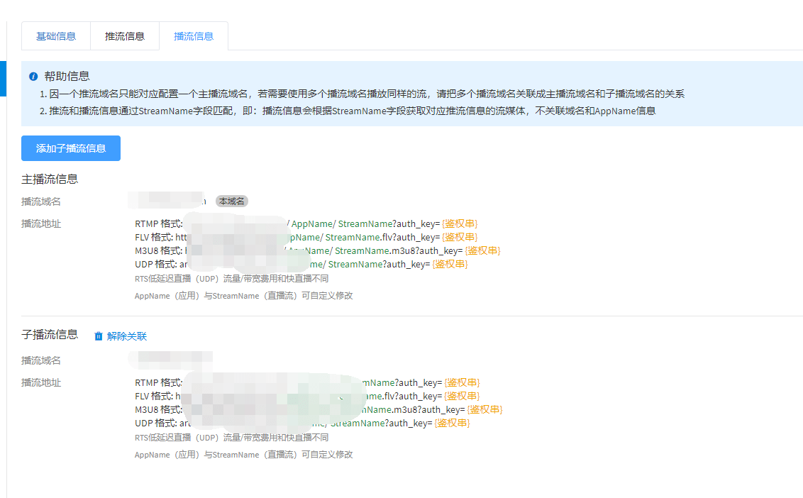Click the blue marker on the left sidebar
Image resolution: width=803 pixels, height=498 pixels.
(x=3, y=78)
